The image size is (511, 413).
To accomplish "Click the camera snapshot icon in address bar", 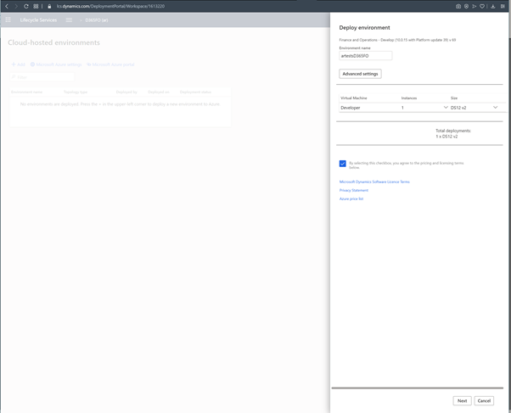I will 458,6.
